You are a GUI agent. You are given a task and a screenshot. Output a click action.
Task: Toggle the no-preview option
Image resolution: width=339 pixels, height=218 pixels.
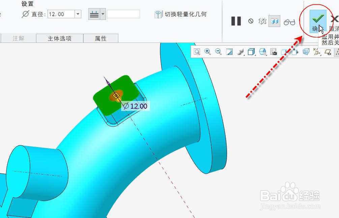(251, 21)
